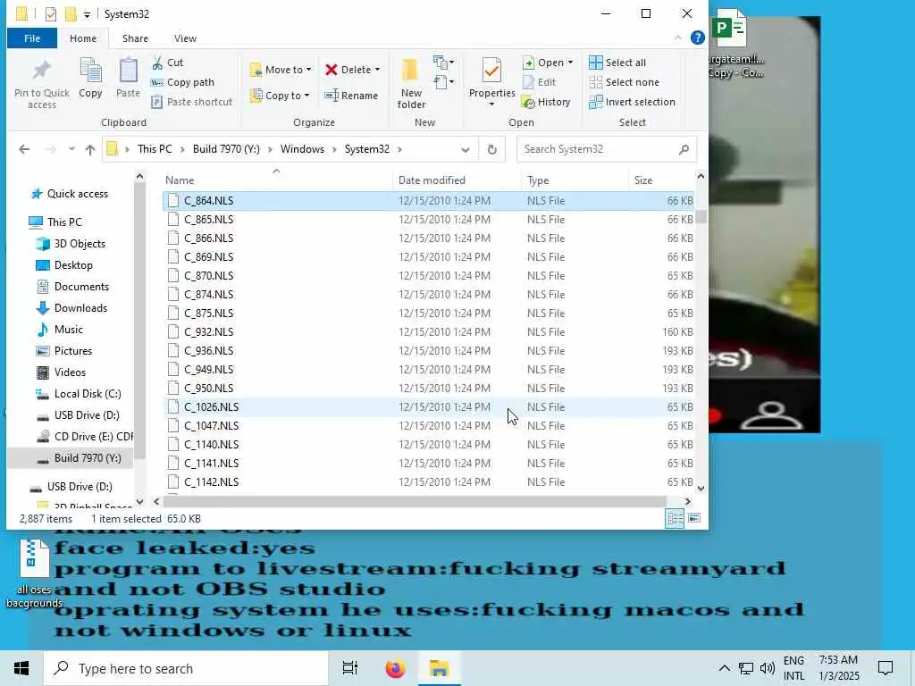This screenshot has height=686, width=915.
Task: Click the Windows breadcrumb in address bar
Action: click(302, 149)
